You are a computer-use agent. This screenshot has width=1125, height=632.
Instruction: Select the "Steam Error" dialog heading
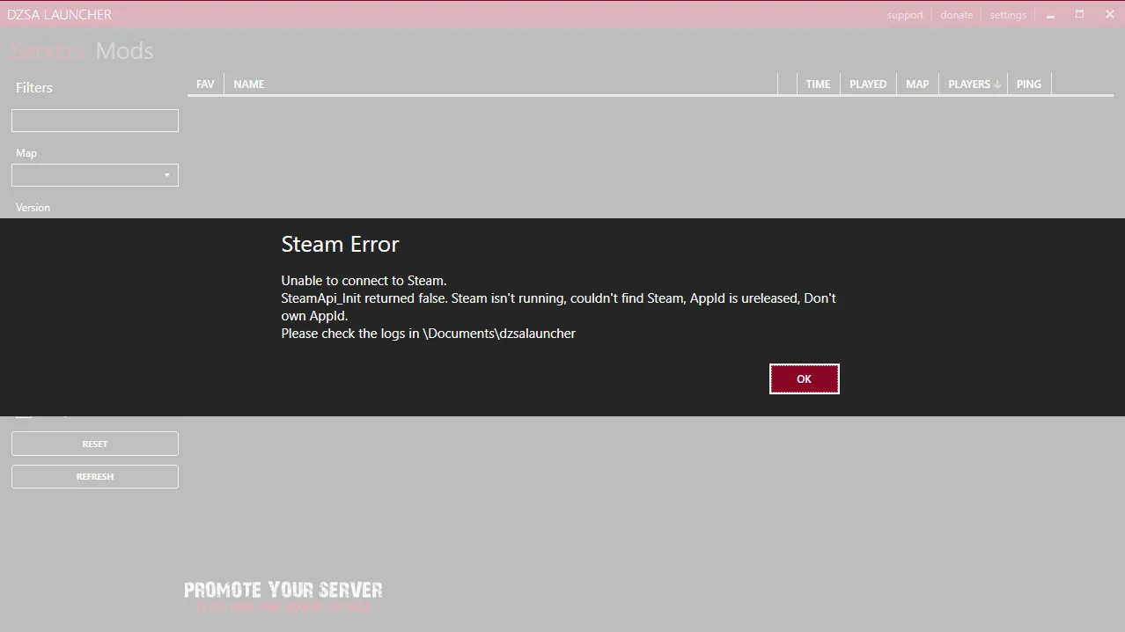coord(340,244)
